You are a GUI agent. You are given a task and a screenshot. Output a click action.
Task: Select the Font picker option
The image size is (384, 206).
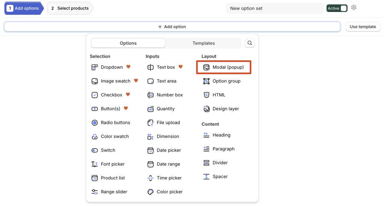pos(108,164)
